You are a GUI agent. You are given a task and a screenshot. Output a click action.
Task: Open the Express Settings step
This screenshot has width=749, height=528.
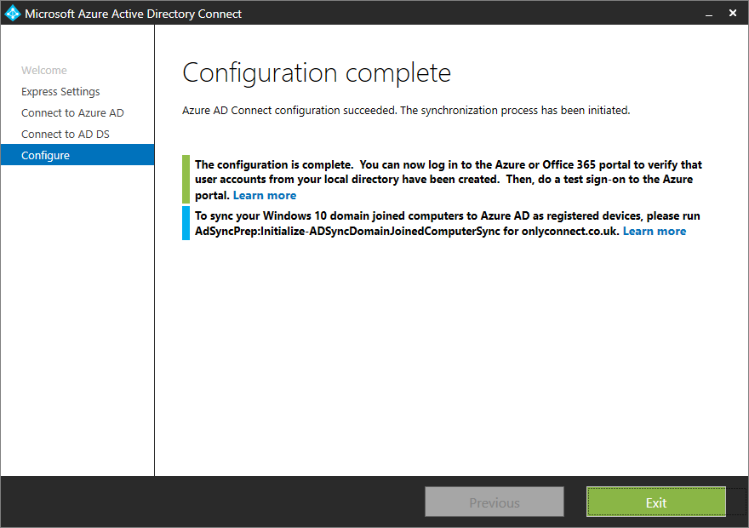[x=60, y=91]
